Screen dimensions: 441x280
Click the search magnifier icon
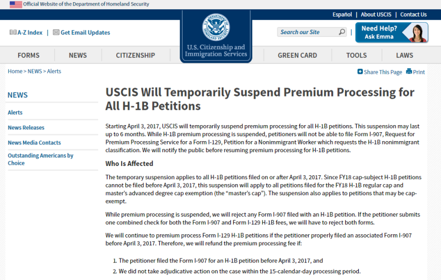[342, 32]
